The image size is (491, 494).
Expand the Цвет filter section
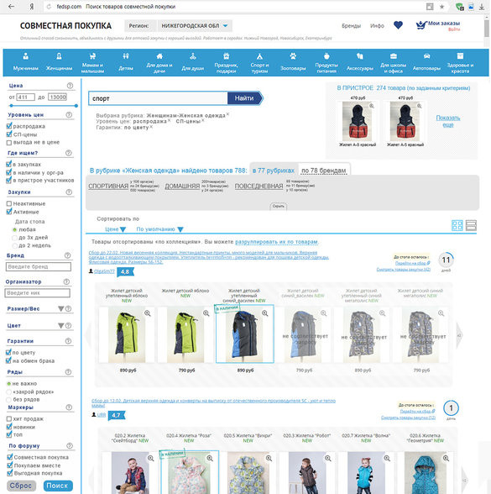click(x=61, y=325)
